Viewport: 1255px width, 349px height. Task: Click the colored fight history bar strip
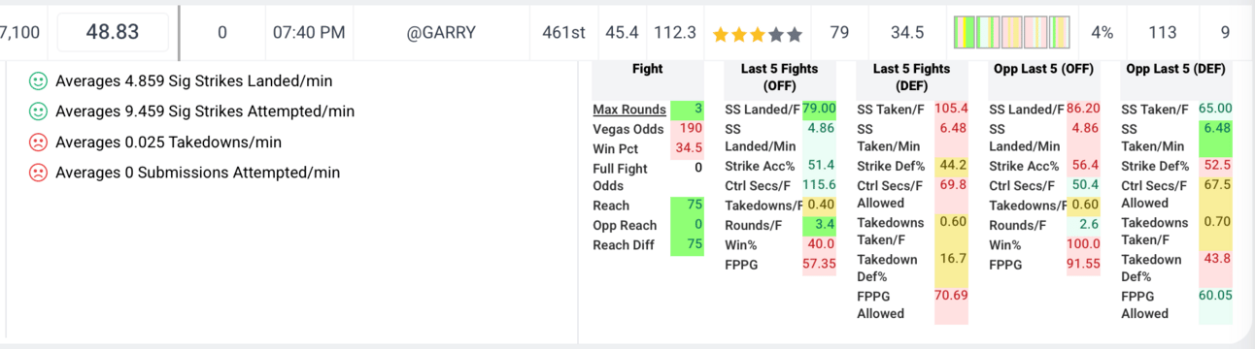tap(1012, 32)
